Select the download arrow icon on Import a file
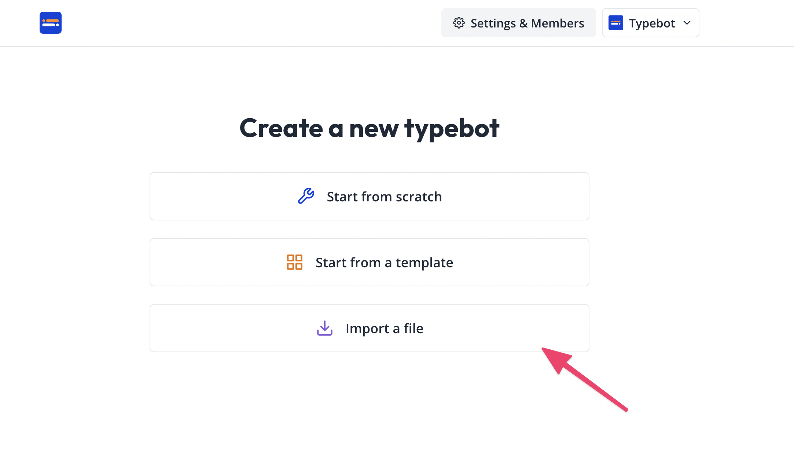 click(324, 328)
